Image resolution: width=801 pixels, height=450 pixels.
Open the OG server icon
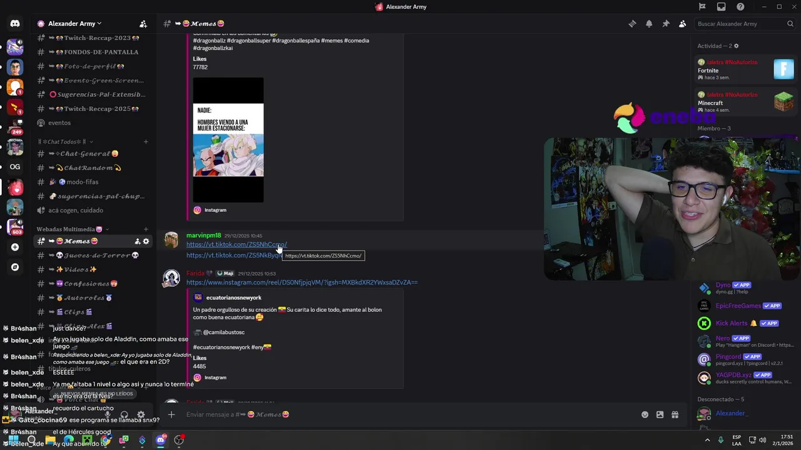15,167
